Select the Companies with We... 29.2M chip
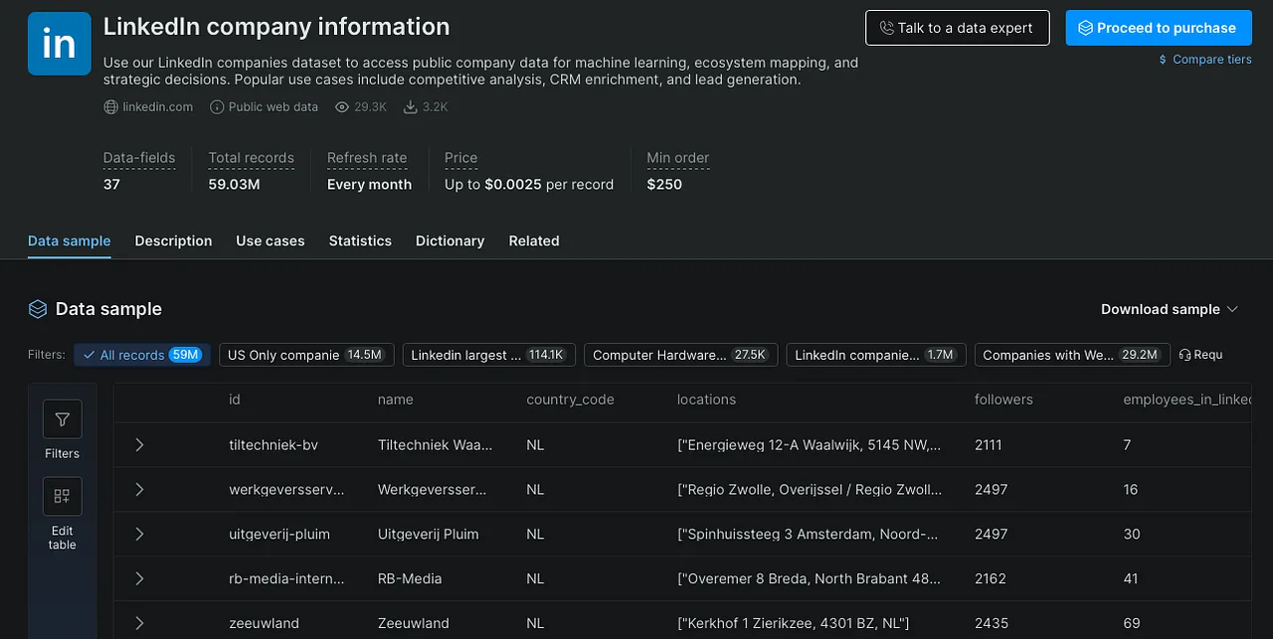Screen dimensions: 1273x639 pos(1072,355)
